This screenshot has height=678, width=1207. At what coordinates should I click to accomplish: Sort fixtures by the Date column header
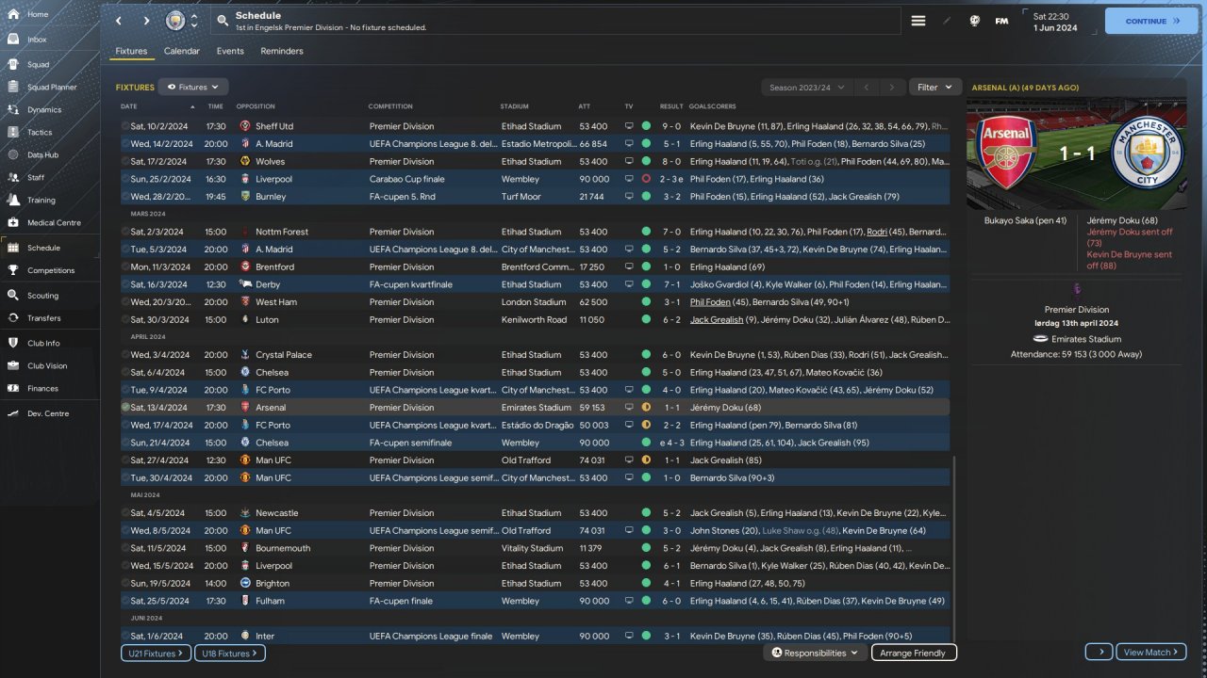(129, 106)
